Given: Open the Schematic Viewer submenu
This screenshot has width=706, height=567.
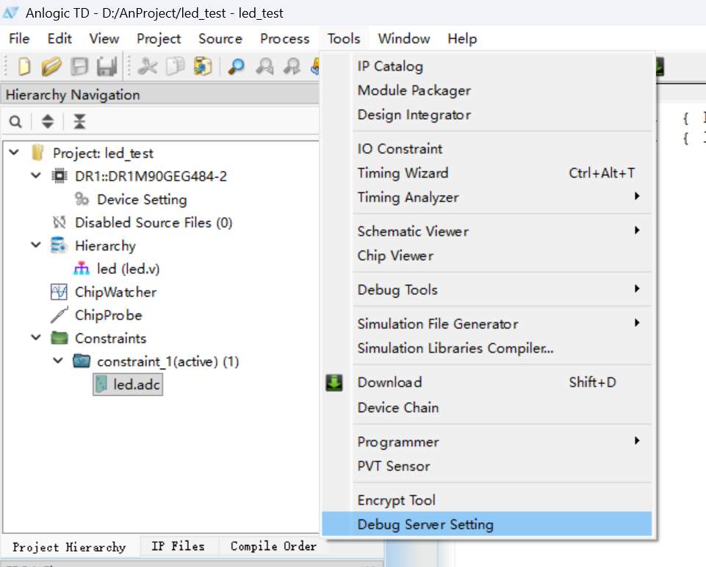Looking at the screenshot, I should [487, 231].
